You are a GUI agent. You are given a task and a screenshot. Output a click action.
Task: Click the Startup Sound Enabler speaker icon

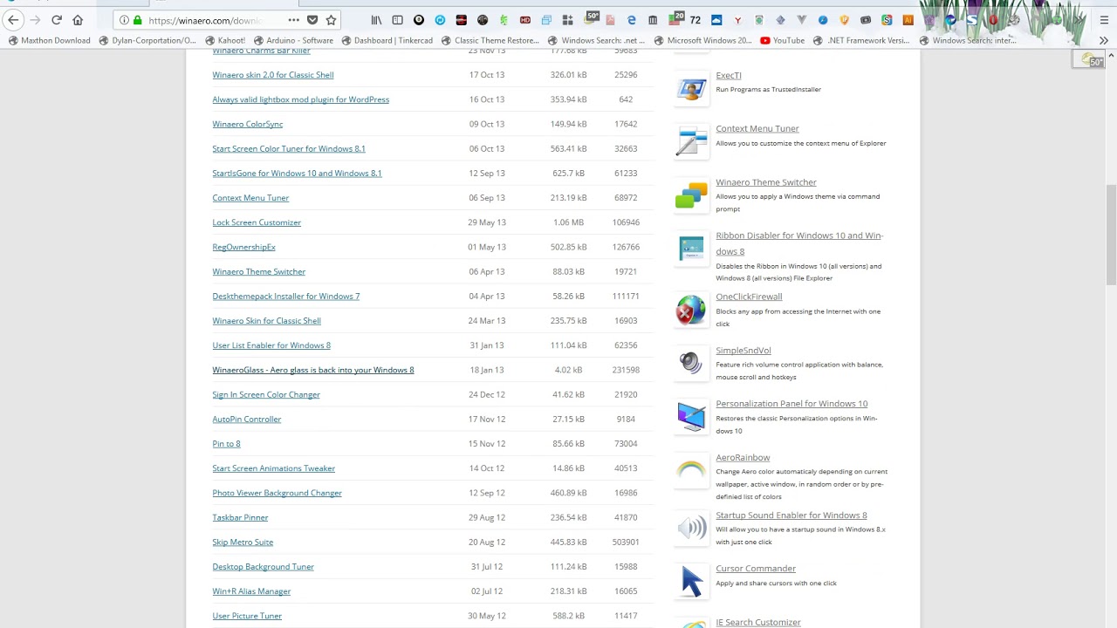tap(691, 528)
